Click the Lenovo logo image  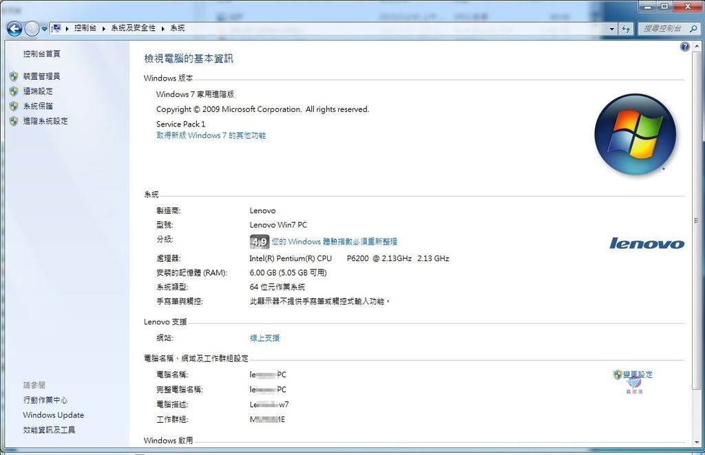(647, 243)
